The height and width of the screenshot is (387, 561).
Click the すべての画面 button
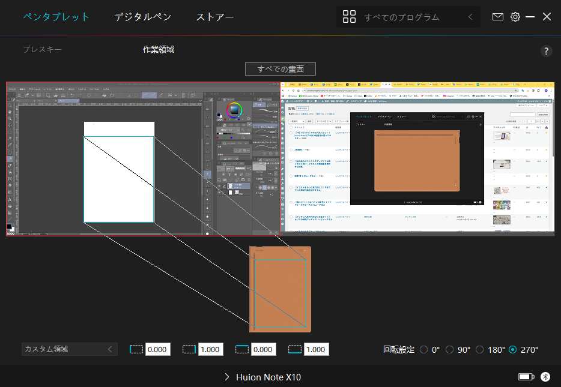(280, 68)
